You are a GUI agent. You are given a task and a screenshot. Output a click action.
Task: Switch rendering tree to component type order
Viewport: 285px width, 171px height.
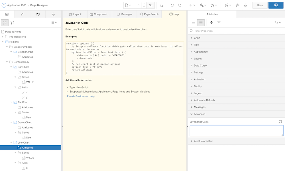click(12, 23)
